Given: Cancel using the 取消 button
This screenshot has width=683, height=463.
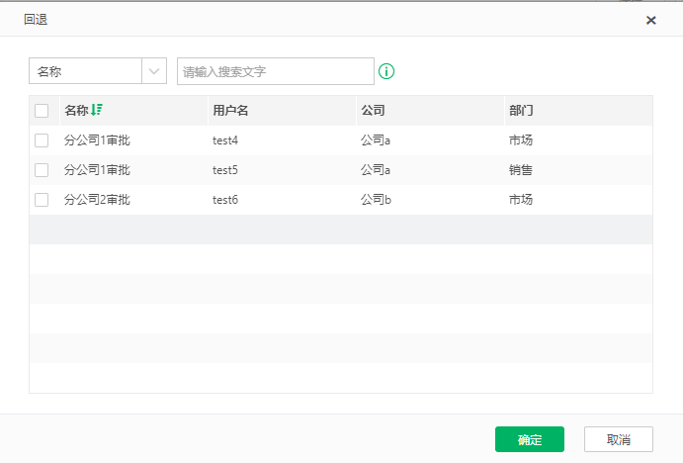Looking at the screenshot, I should [619, 439].
